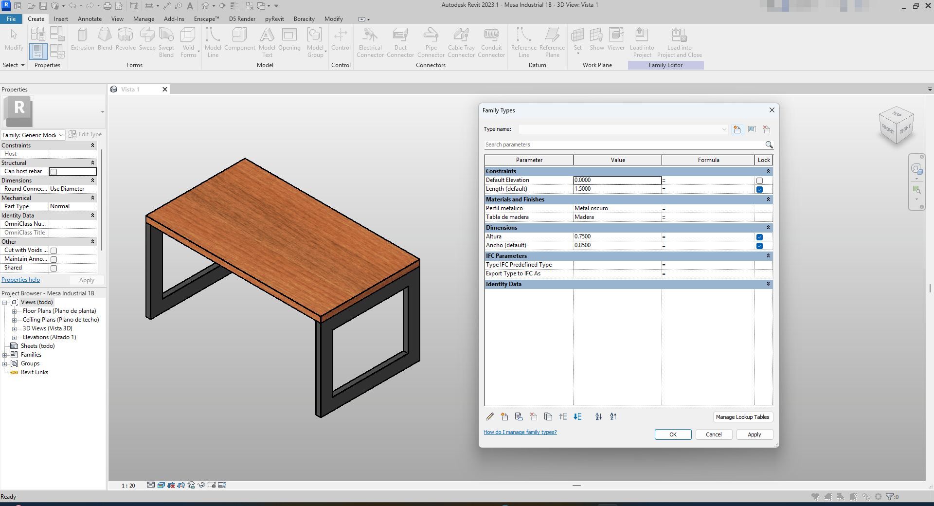Screen dimensions: 934x506
Task: Open the Annotate ribbon tab
Action: click(90, 19)
